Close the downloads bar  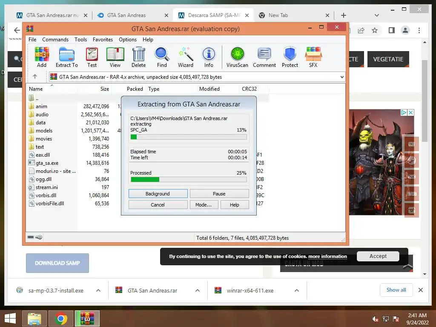tap(420, 290)
